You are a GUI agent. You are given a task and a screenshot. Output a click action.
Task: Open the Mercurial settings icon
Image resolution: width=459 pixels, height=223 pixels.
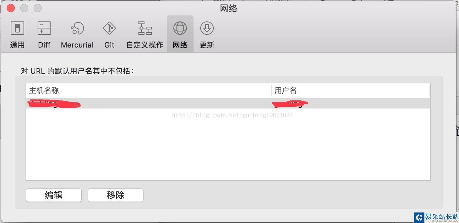click(77, 28)
